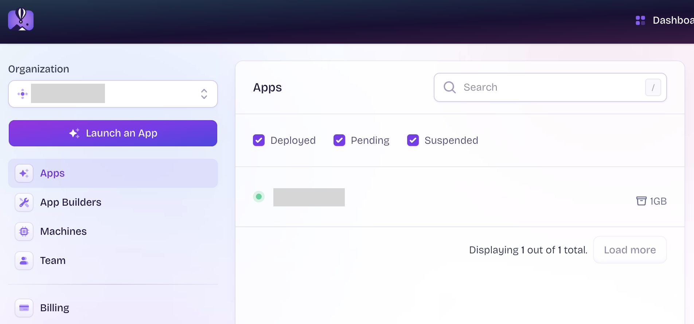Go to Machines in the sidebar
The height and width of the screenshot is (324, 694).
click(113, 232)
